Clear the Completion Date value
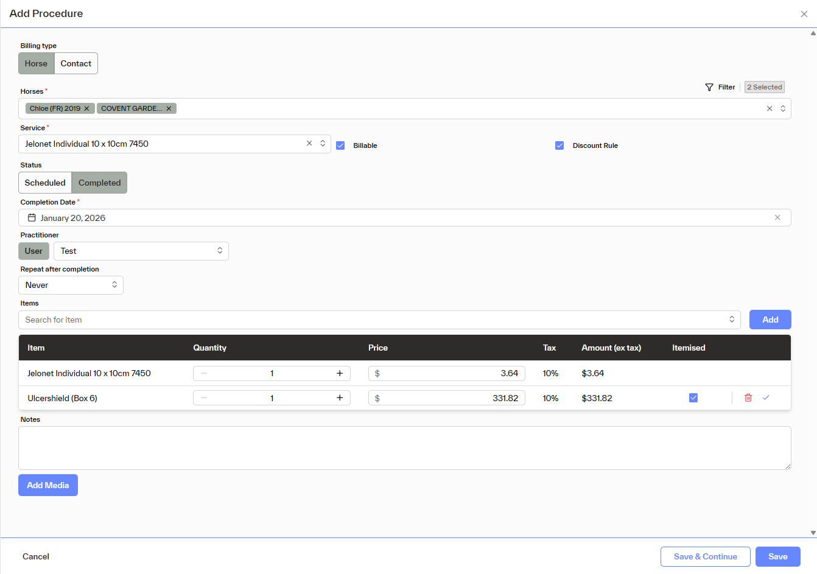The width and height of the screenshot is (817, 574). (777, 217)
